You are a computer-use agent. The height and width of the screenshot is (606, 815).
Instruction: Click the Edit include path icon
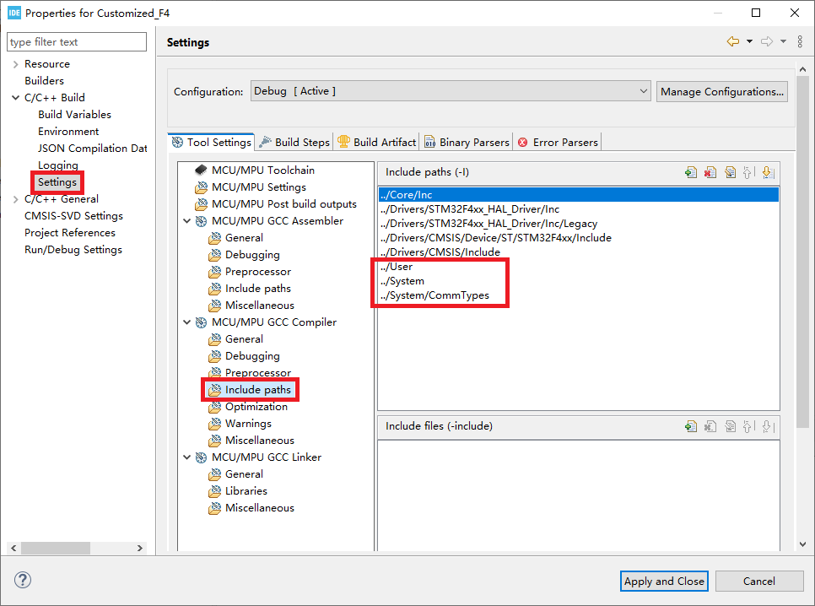730,172
